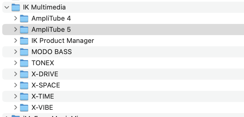The width and height of the screenshot is (244, 117).
Task: Click the AmpliTube 4 folder icon
Action: [x=24, y=18]
